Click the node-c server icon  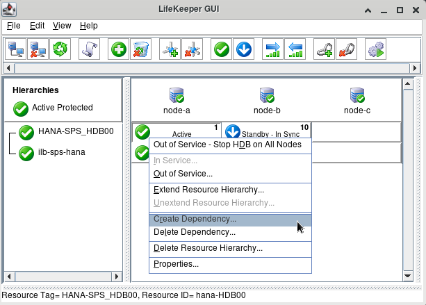tap(357, 95)
